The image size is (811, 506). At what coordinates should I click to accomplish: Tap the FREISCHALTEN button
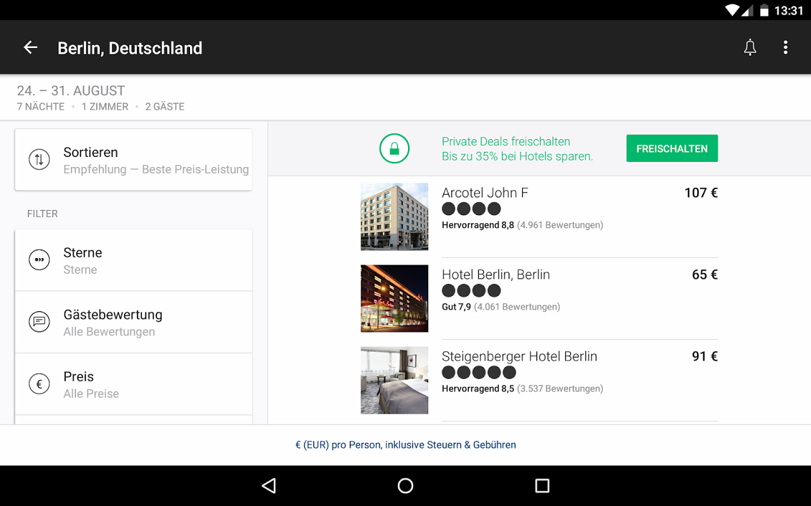672,149
